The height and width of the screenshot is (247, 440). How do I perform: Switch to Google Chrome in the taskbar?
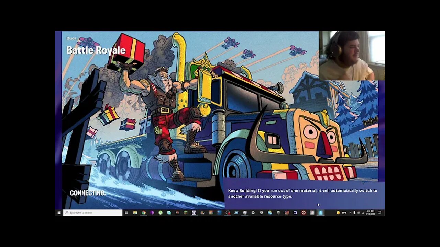(144, 213)
